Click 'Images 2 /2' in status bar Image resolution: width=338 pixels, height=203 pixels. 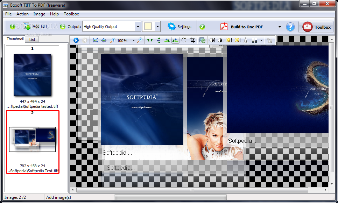click(x=15, y=197)
